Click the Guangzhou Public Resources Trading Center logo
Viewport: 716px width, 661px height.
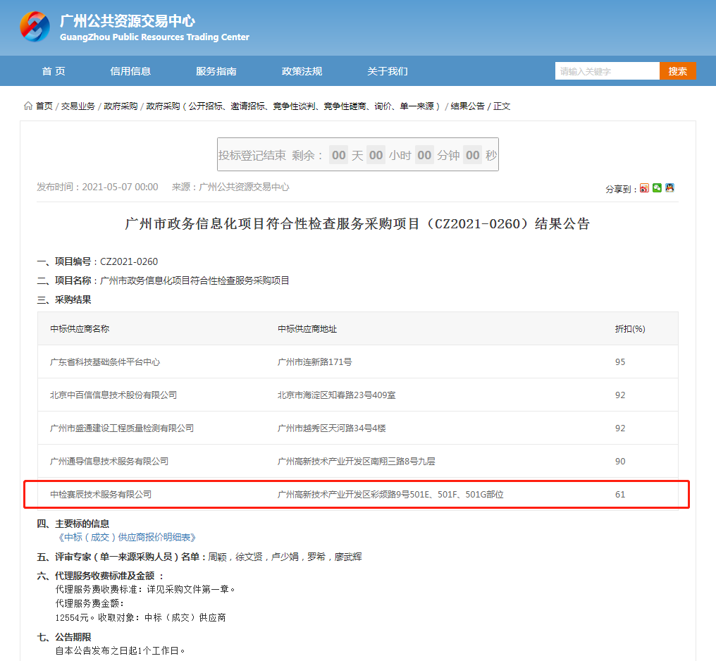click(35, 27)
